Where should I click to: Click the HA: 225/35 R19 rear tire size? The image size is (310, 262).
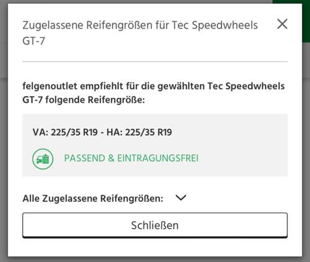coord(139,132)
